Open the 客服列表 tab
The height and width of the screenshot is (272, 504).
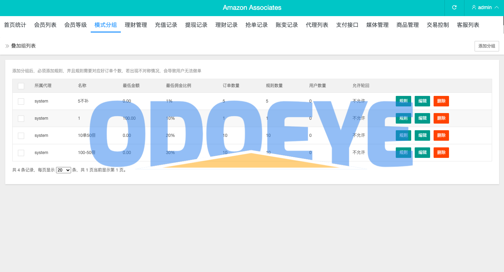tap(468, 25)
